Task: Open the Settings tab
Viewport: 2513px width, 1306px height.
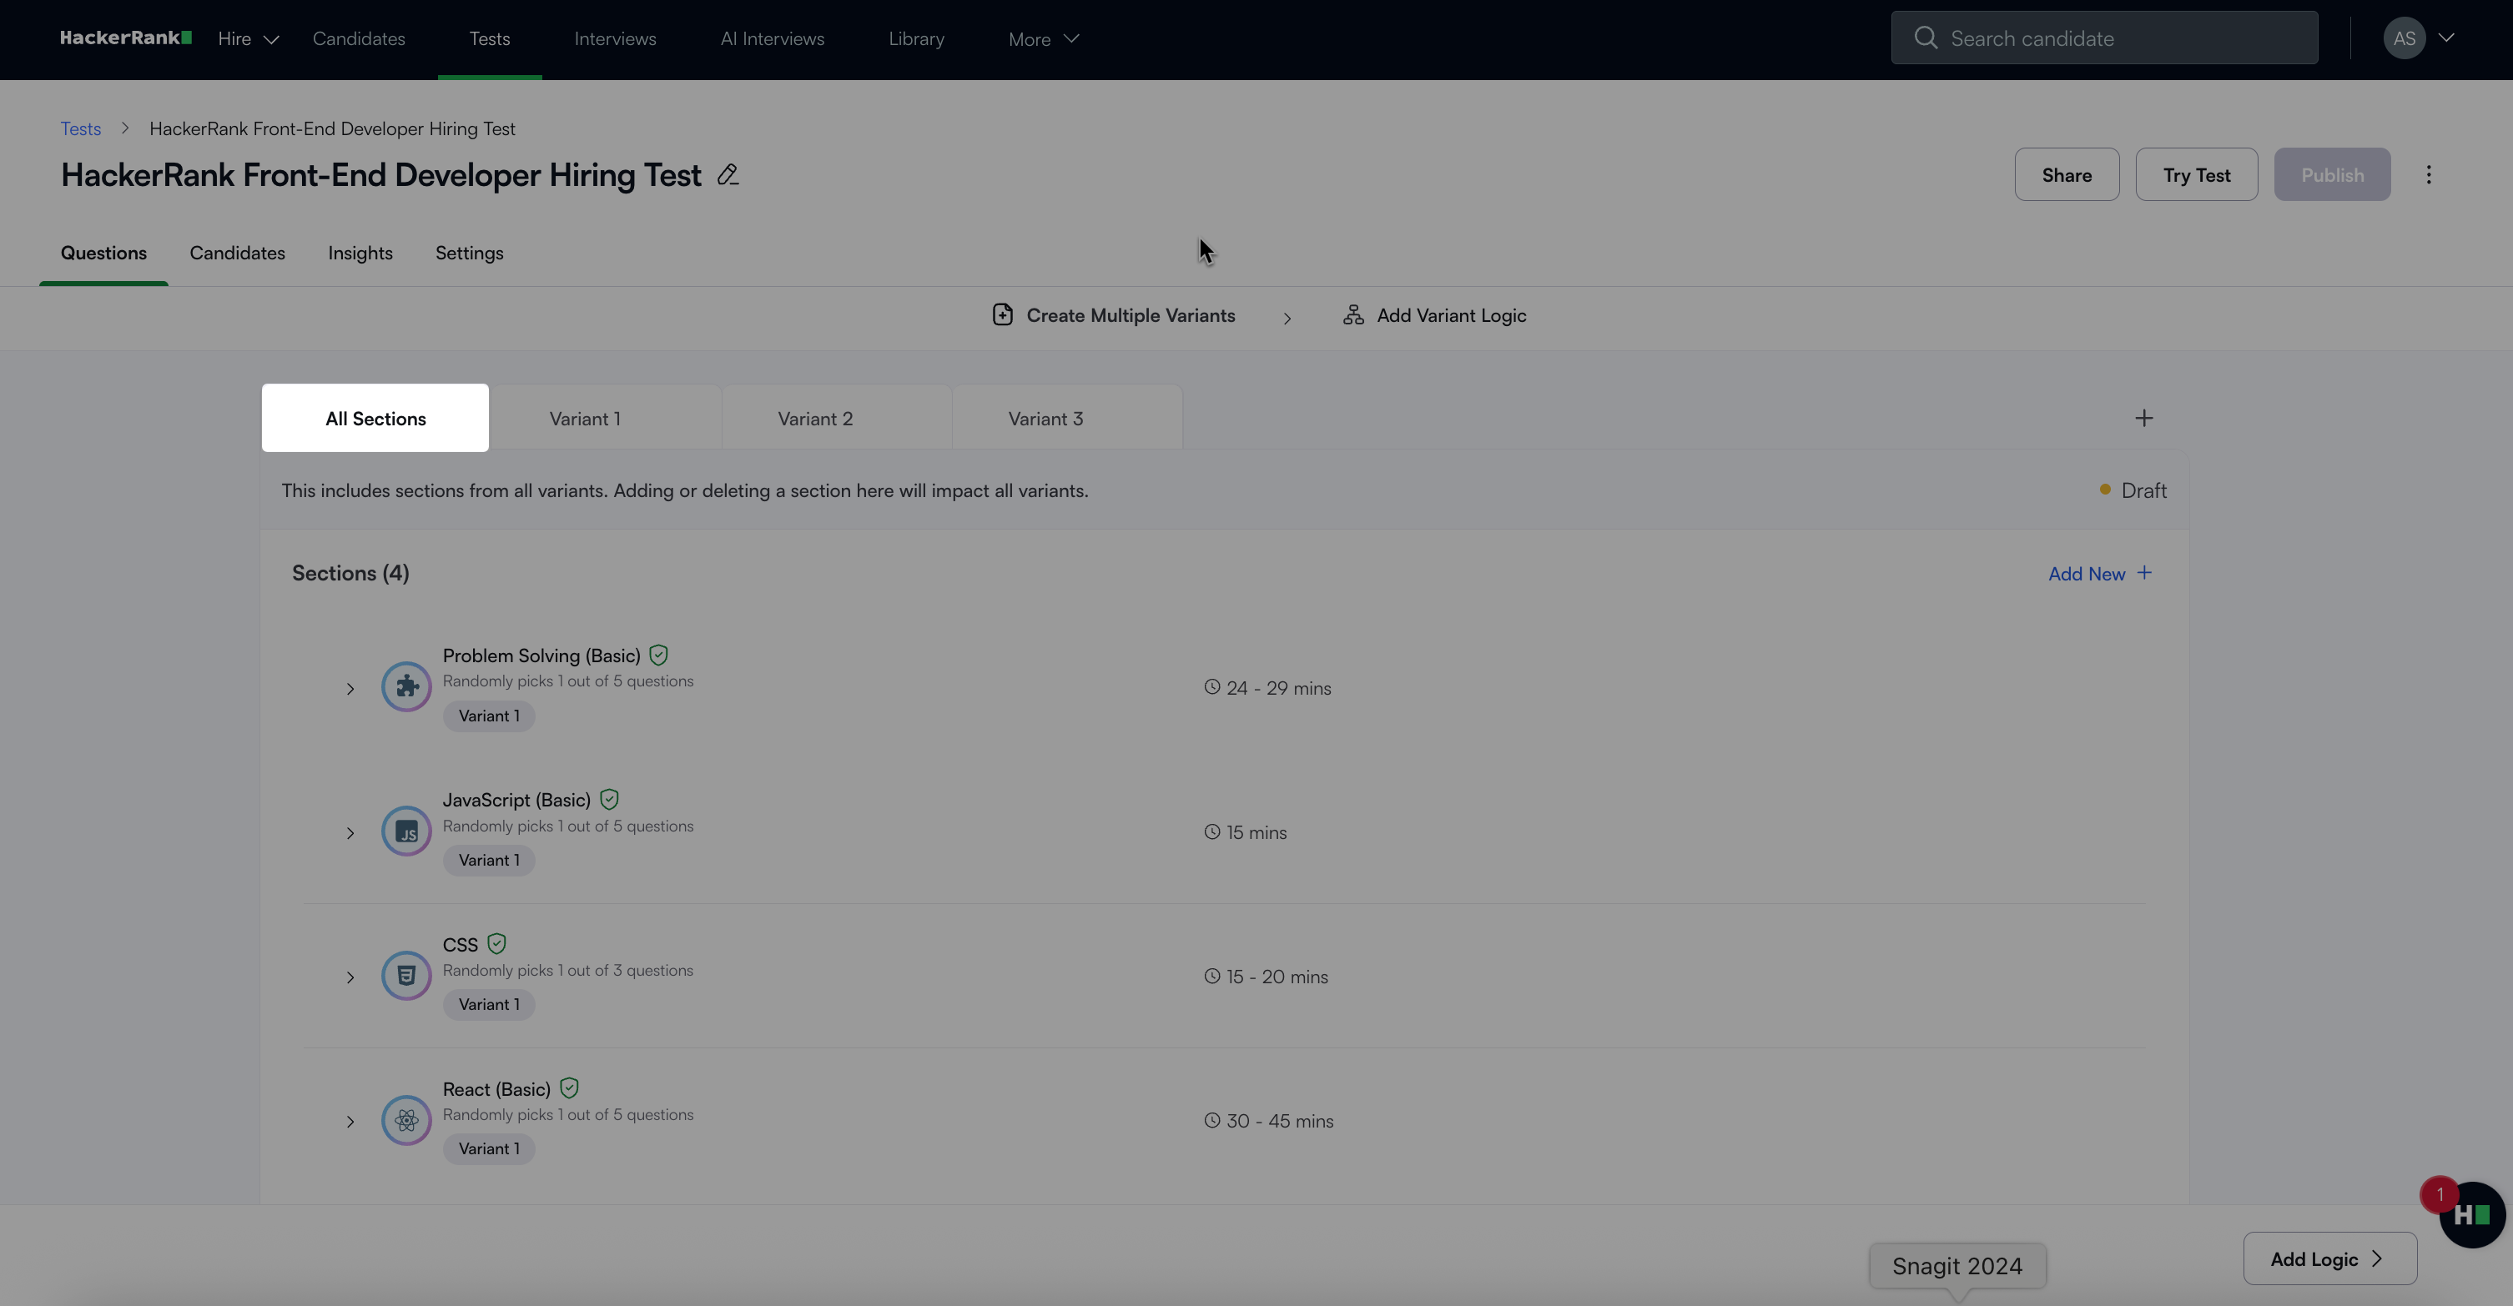Action: (469, 254)
